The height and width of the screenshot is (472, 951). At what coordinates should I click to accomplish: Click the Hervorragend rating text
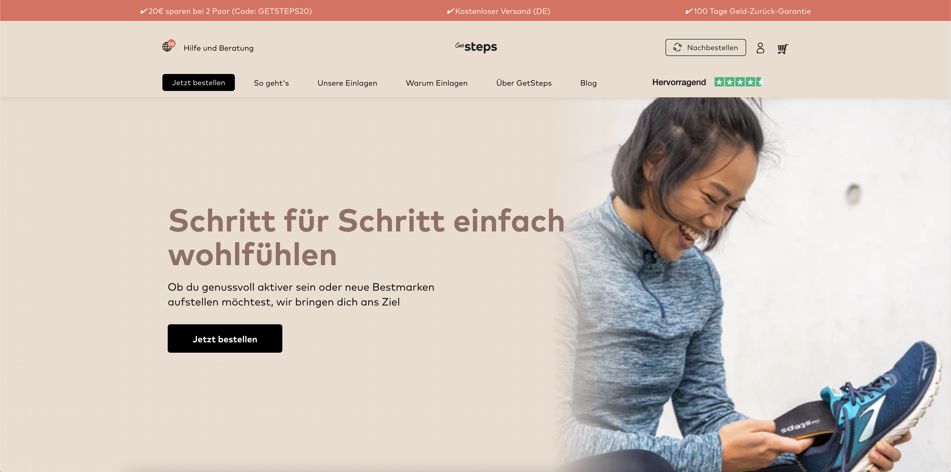pos(679,82)
